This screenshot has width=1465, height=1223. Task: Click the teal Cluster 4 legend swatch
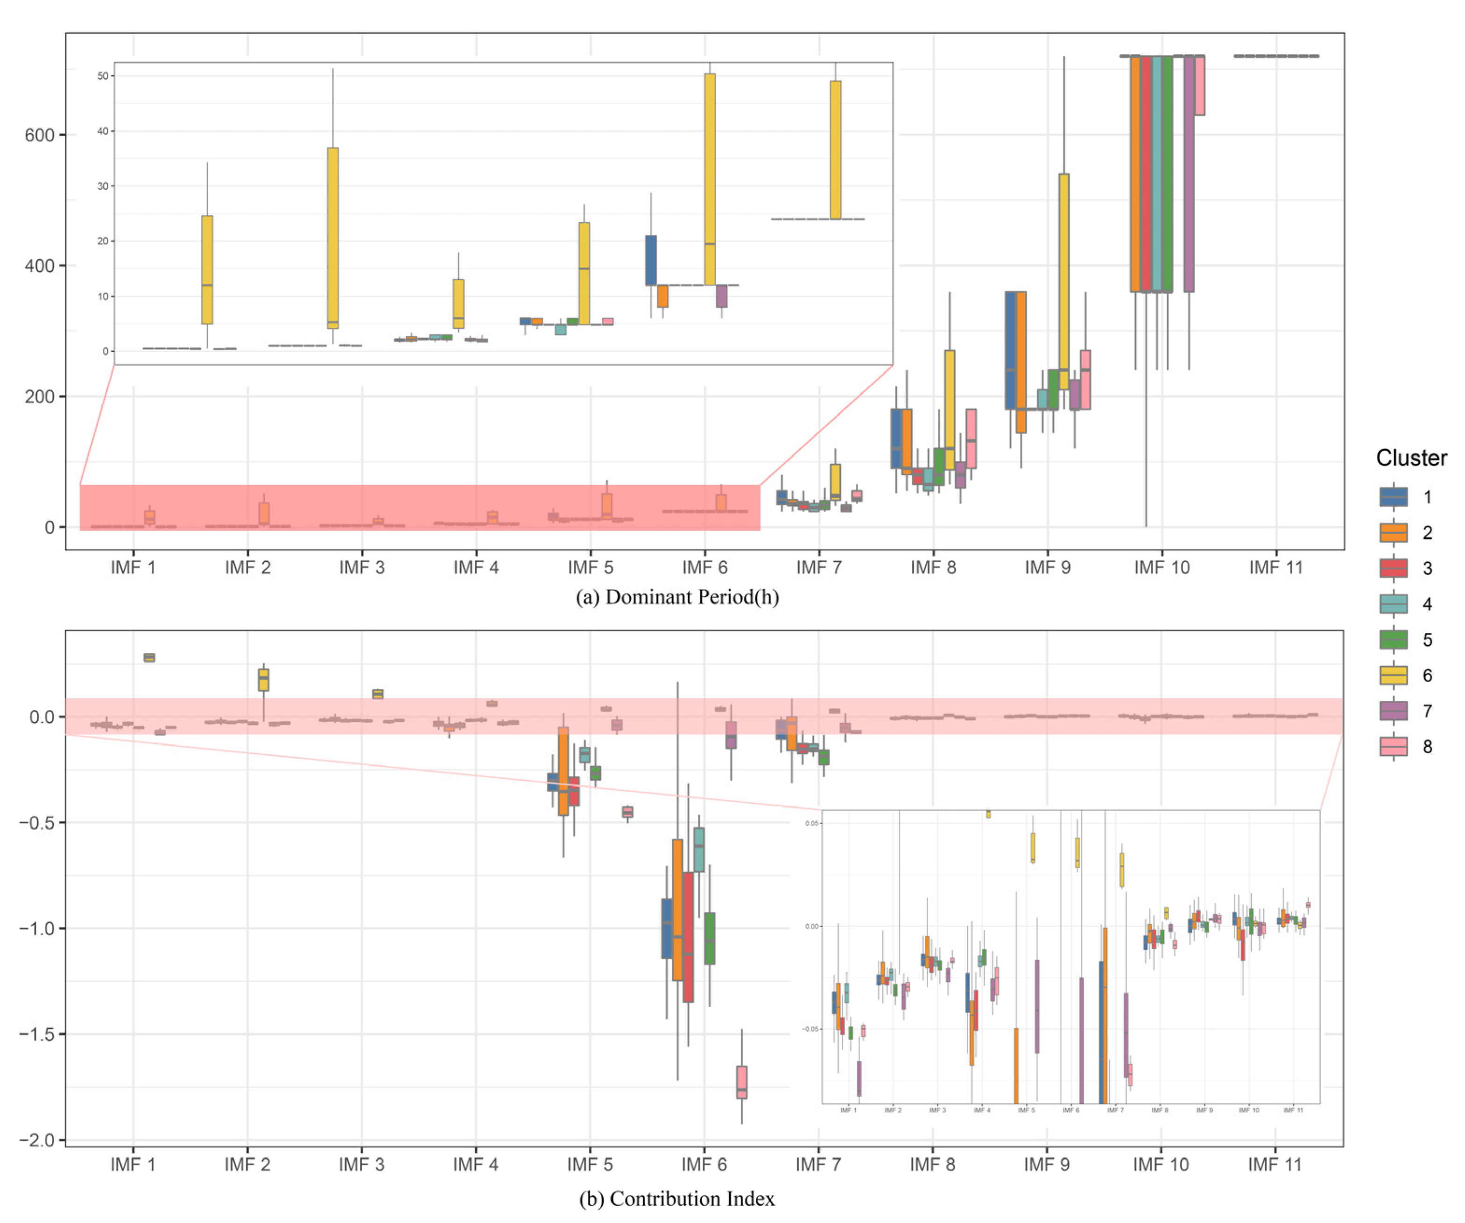click(1393, 603)
